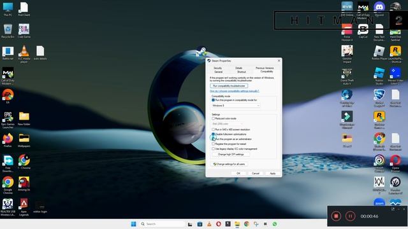Select the EA app desktop icon
408x229 pixels.
click(x=8, y=97)
